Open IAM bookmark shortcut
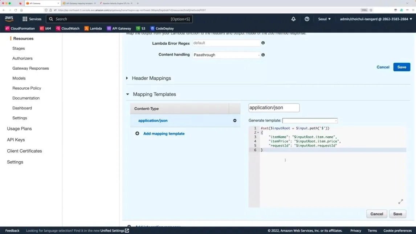The width and height of the screenshot is (416, 234). [45, 28]
